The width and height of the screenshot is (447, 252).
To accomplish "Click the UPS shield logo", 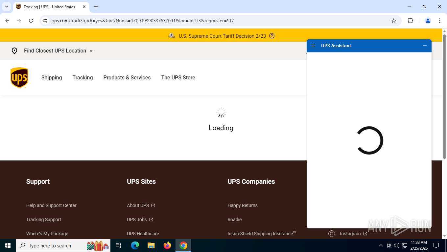I will (x=19, y=78).
